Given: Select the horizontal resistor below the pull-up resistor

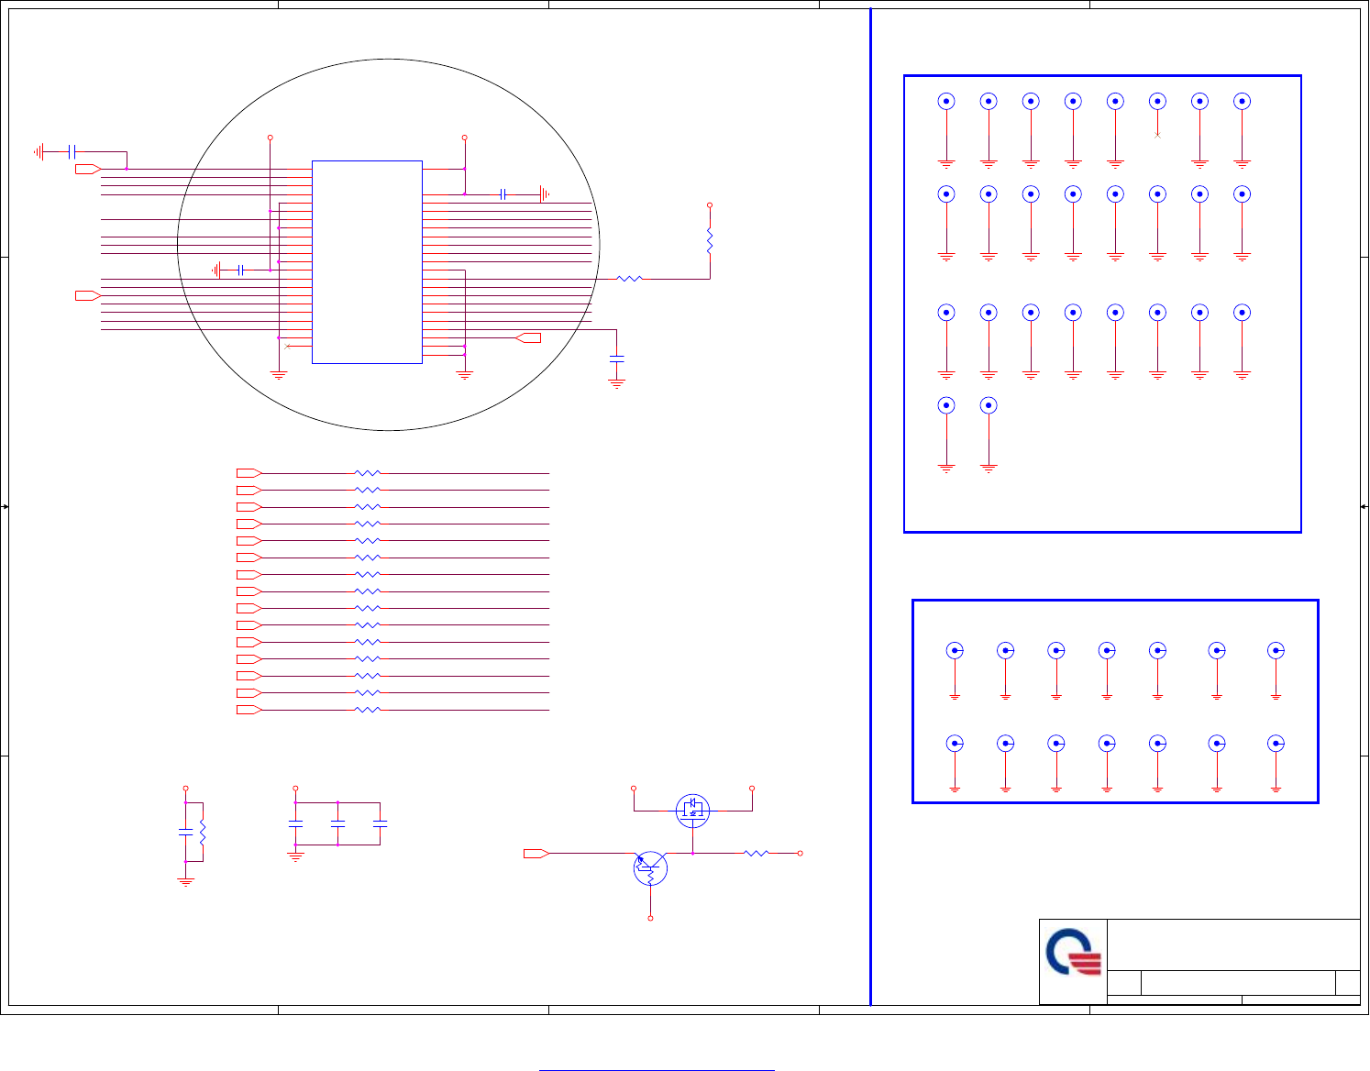Looking at the screenshot, I should [x=629, y=279].
